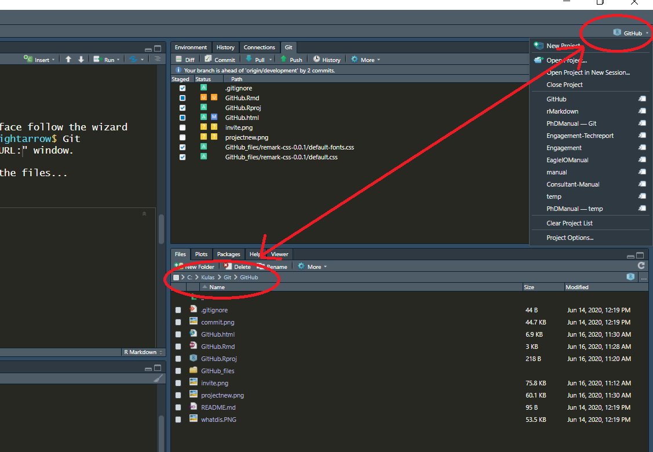Sort files by the Modified column
The width and height of the screenshot is (653, 452).
click(577, 287)
